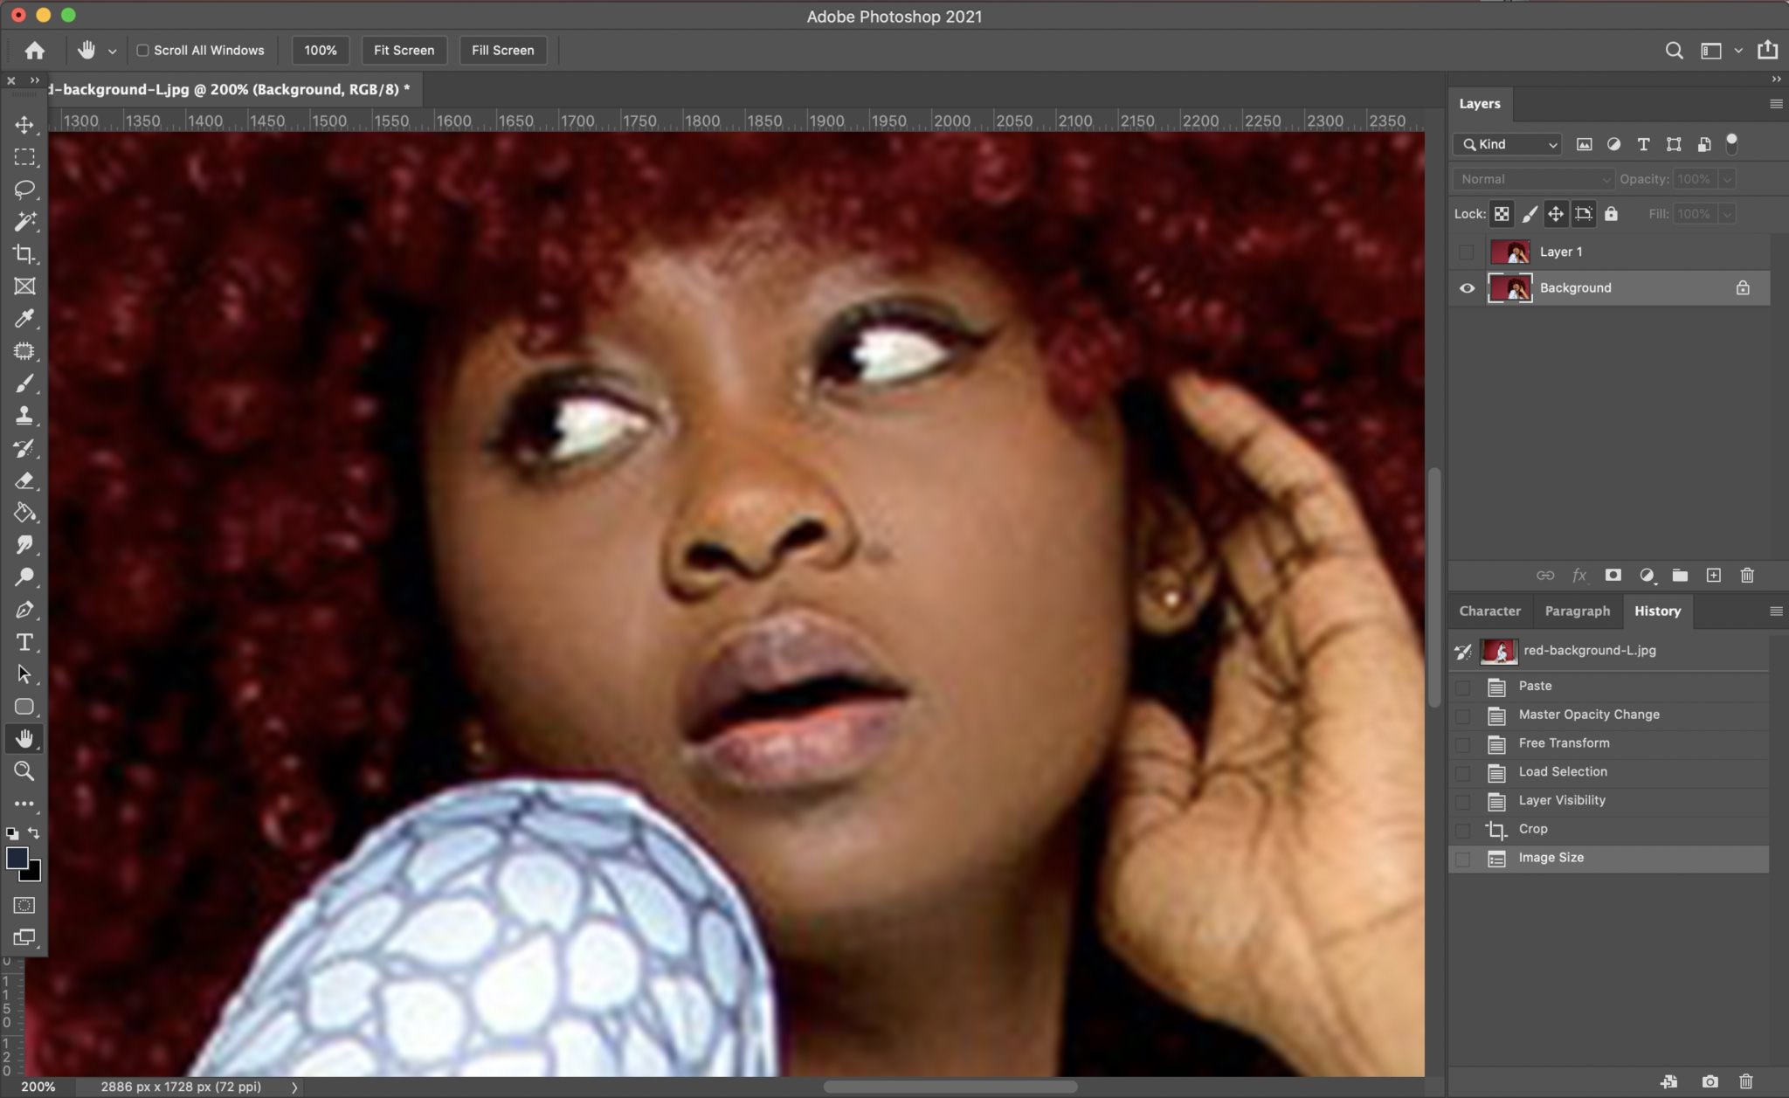The image size is (1789, 1098).
Task: Switch to the Paragraph tab
Action: (1577, 611)
